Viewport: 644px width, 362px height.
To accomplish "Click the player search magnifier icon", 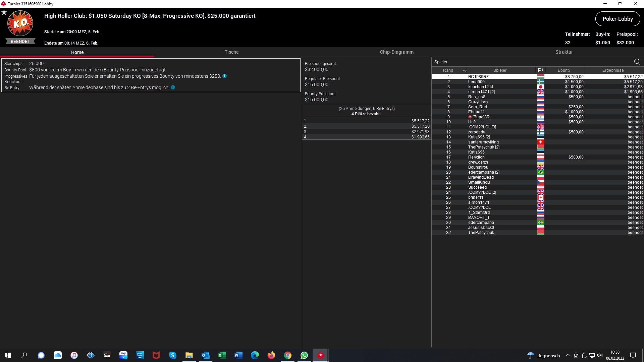I will coord(637,62).
